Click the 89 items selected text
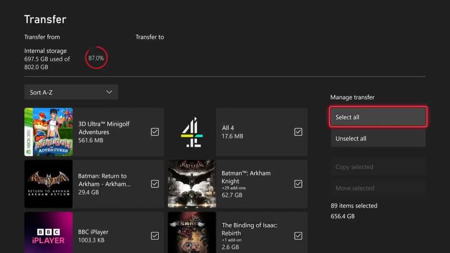450x253 pixels. (x=354, y=206)
